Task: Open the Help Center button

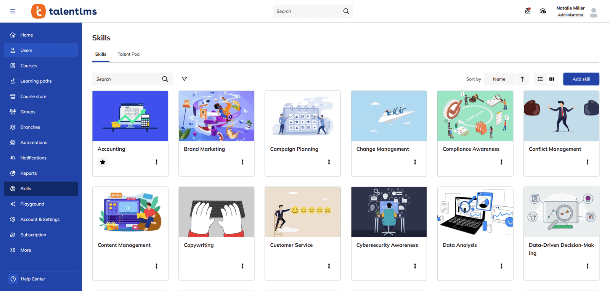Action: click(x=41, y=279)
